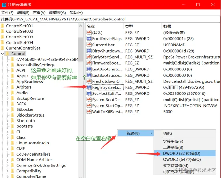Click the PreshutdownO string value icon
The image size is (221, 178).
click(x=89, y=81)
